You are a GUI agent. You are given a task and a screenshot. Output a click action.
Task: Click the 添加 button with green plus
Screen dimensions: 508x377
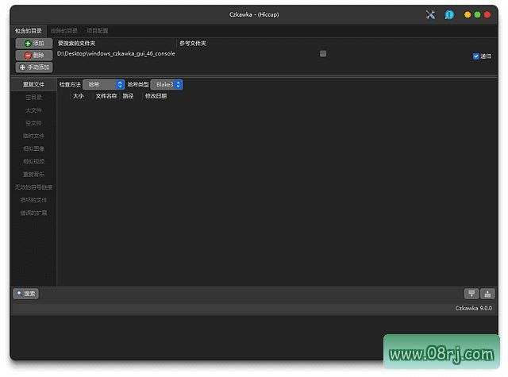[x=34, y=43]
